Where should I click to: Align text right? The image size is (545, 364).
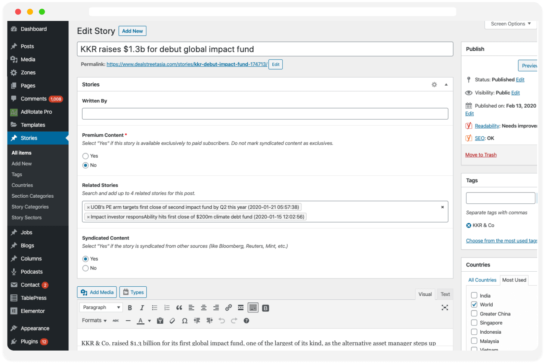point(216,308)
